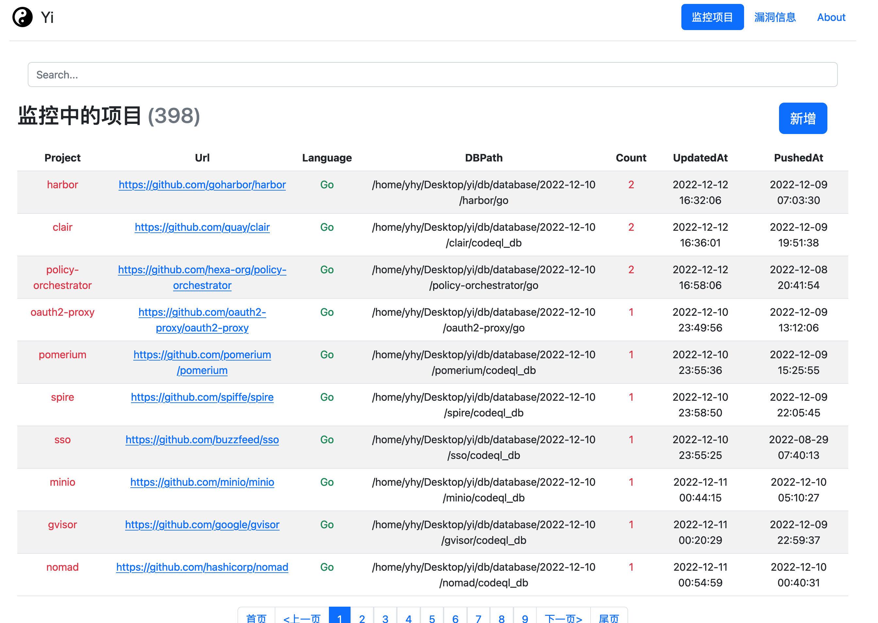Screen dimensions: 878x623
Task: Open the minio/minio repository link
Action: pyautogui.click(x=202, y=482)
